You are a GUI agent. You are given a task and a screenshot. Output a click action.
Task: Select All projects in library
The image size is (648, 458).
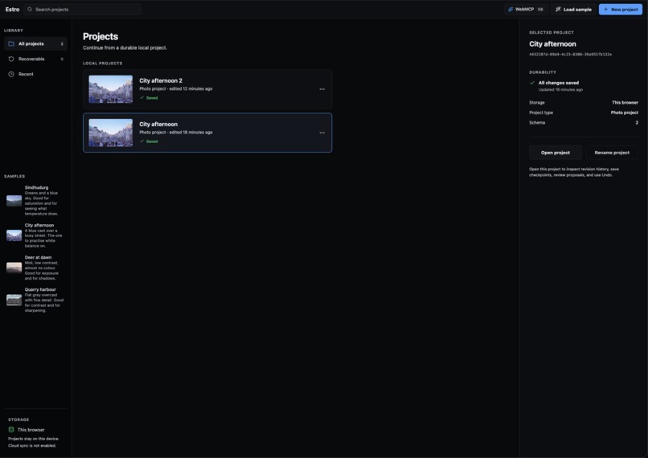35,43
